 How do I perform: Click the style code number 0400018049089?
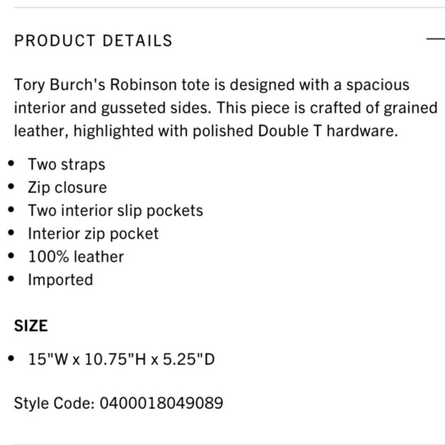pos(161,403)
